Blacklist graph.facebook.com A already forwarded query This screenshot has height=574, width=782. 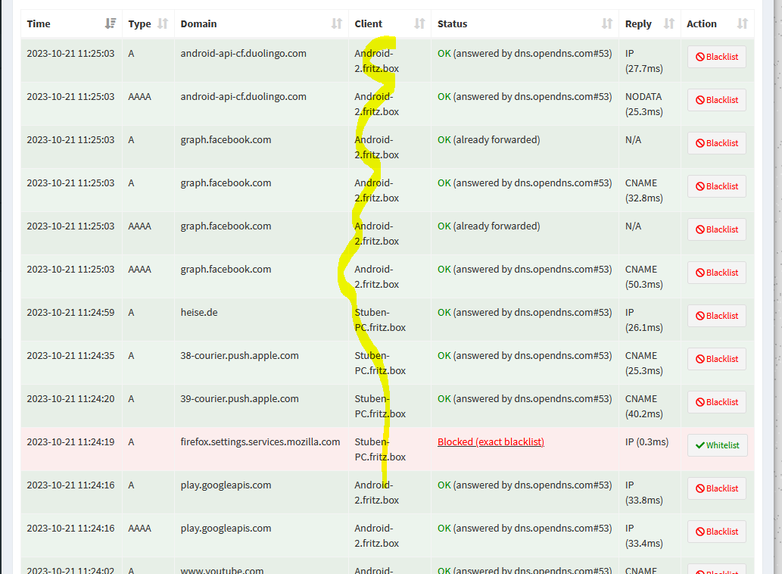[x=717, y=143]
